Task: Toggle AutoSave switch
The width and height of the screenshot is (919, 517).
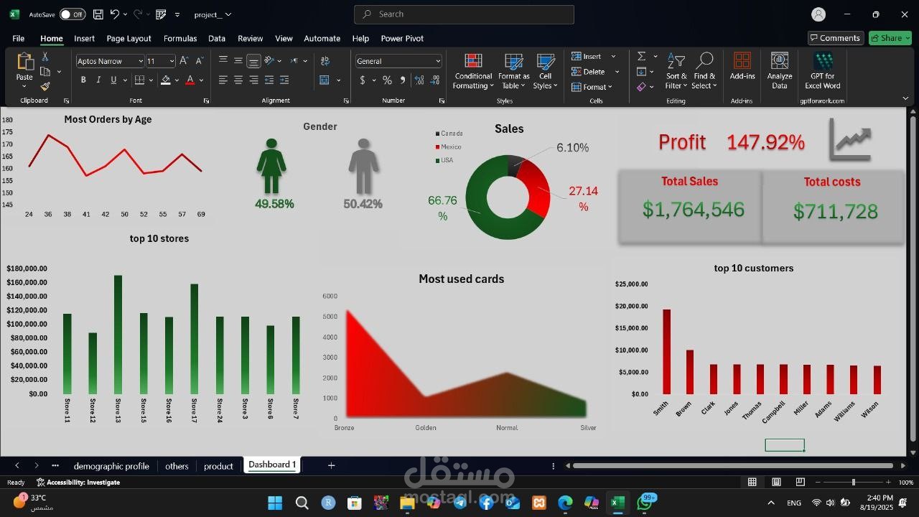Action: point(72,14)
